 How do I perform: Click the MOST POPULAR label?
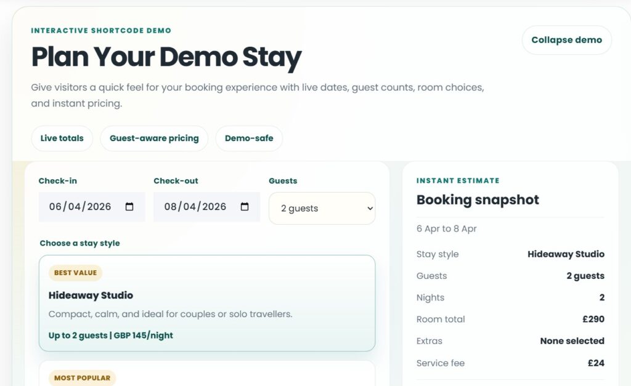81,378
